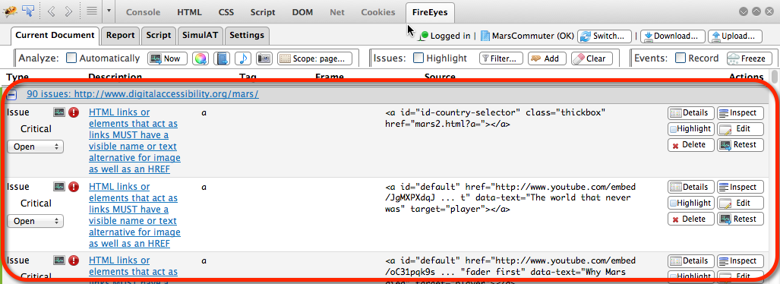Click the Firebug minimize down-arrow button
Viewport: 780px width, 284px height.
coord(744,11)
